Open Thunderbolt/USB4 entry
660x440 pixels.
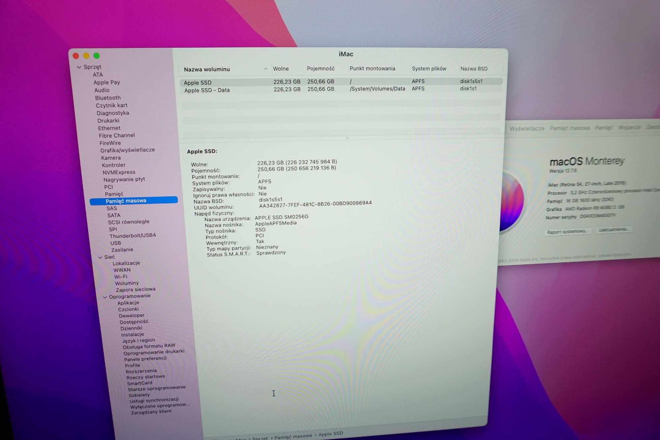tap(133, 236)
